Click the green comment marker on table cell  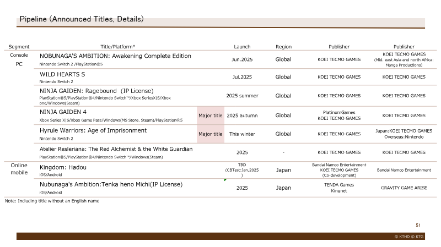tap(225, 180)
